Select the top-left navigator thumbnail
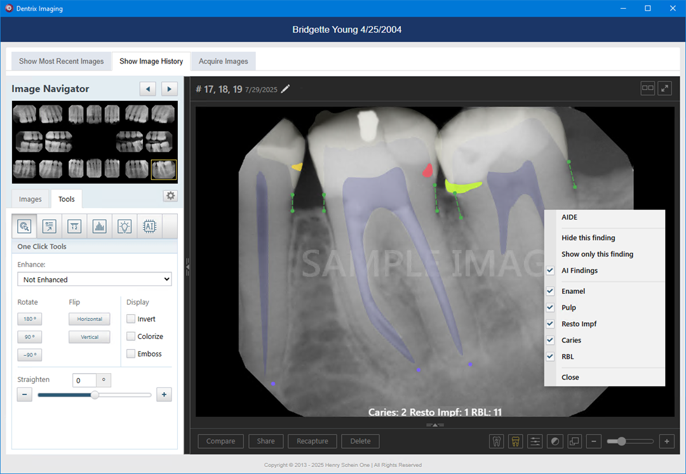The height and width of the screenshot is (474, 686). 25,114
